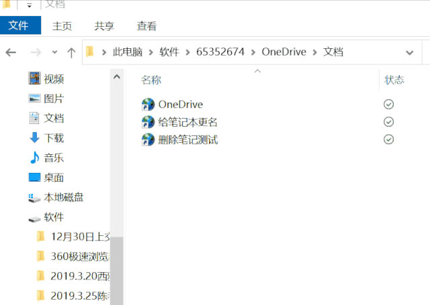Open quick access toolbar customize dropdown
The image size is (430, 305).
pos(30,5)
